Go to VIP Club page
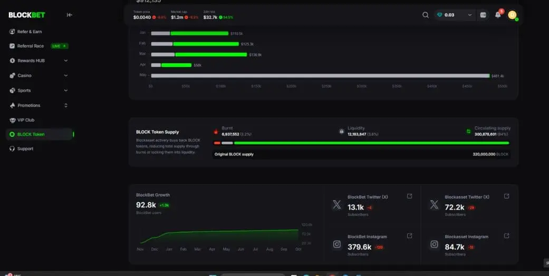 [25, 120]
